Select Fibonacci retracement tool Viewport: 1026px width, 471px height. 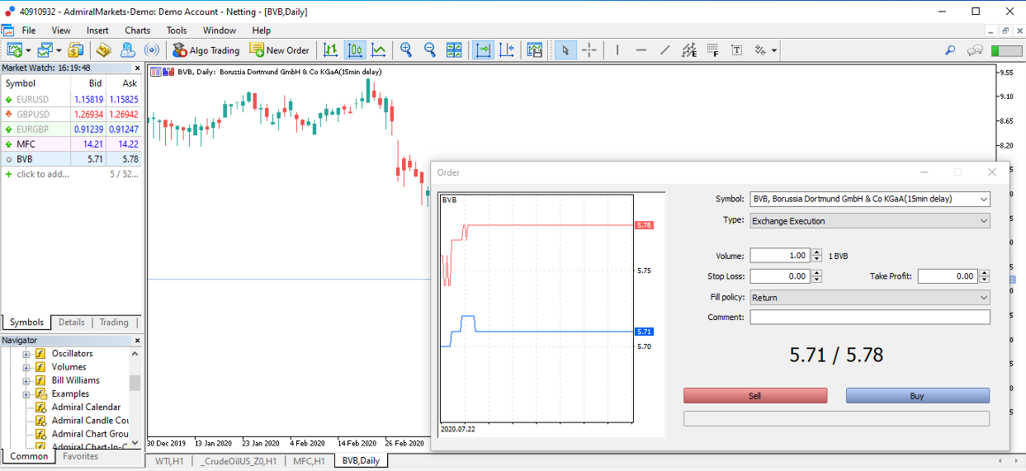point(712,50)
